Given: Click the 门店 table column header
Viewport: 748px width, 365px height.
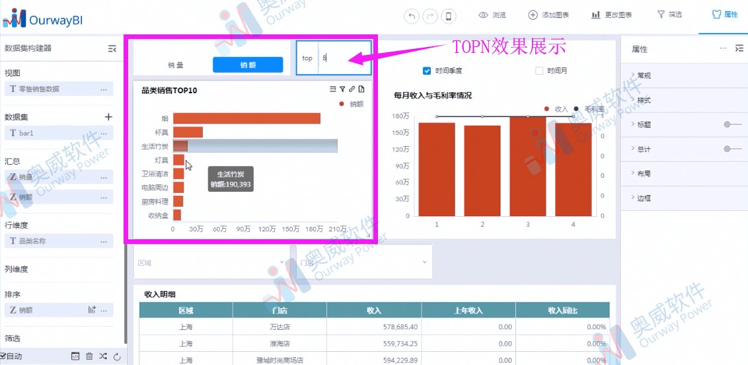Looking at the screenshot, I should (x=280, y=311).
